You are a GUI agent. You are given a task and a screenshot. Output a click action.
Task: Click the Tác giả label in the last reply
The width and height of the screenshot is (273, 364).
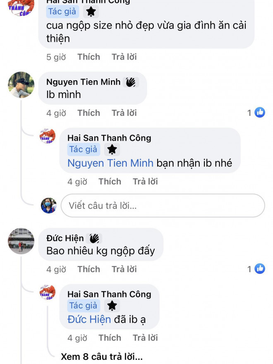tap(83, 306)
